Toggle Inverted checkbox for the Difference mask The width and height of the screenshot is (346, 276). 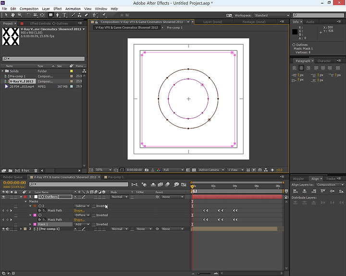click(94, 215)
